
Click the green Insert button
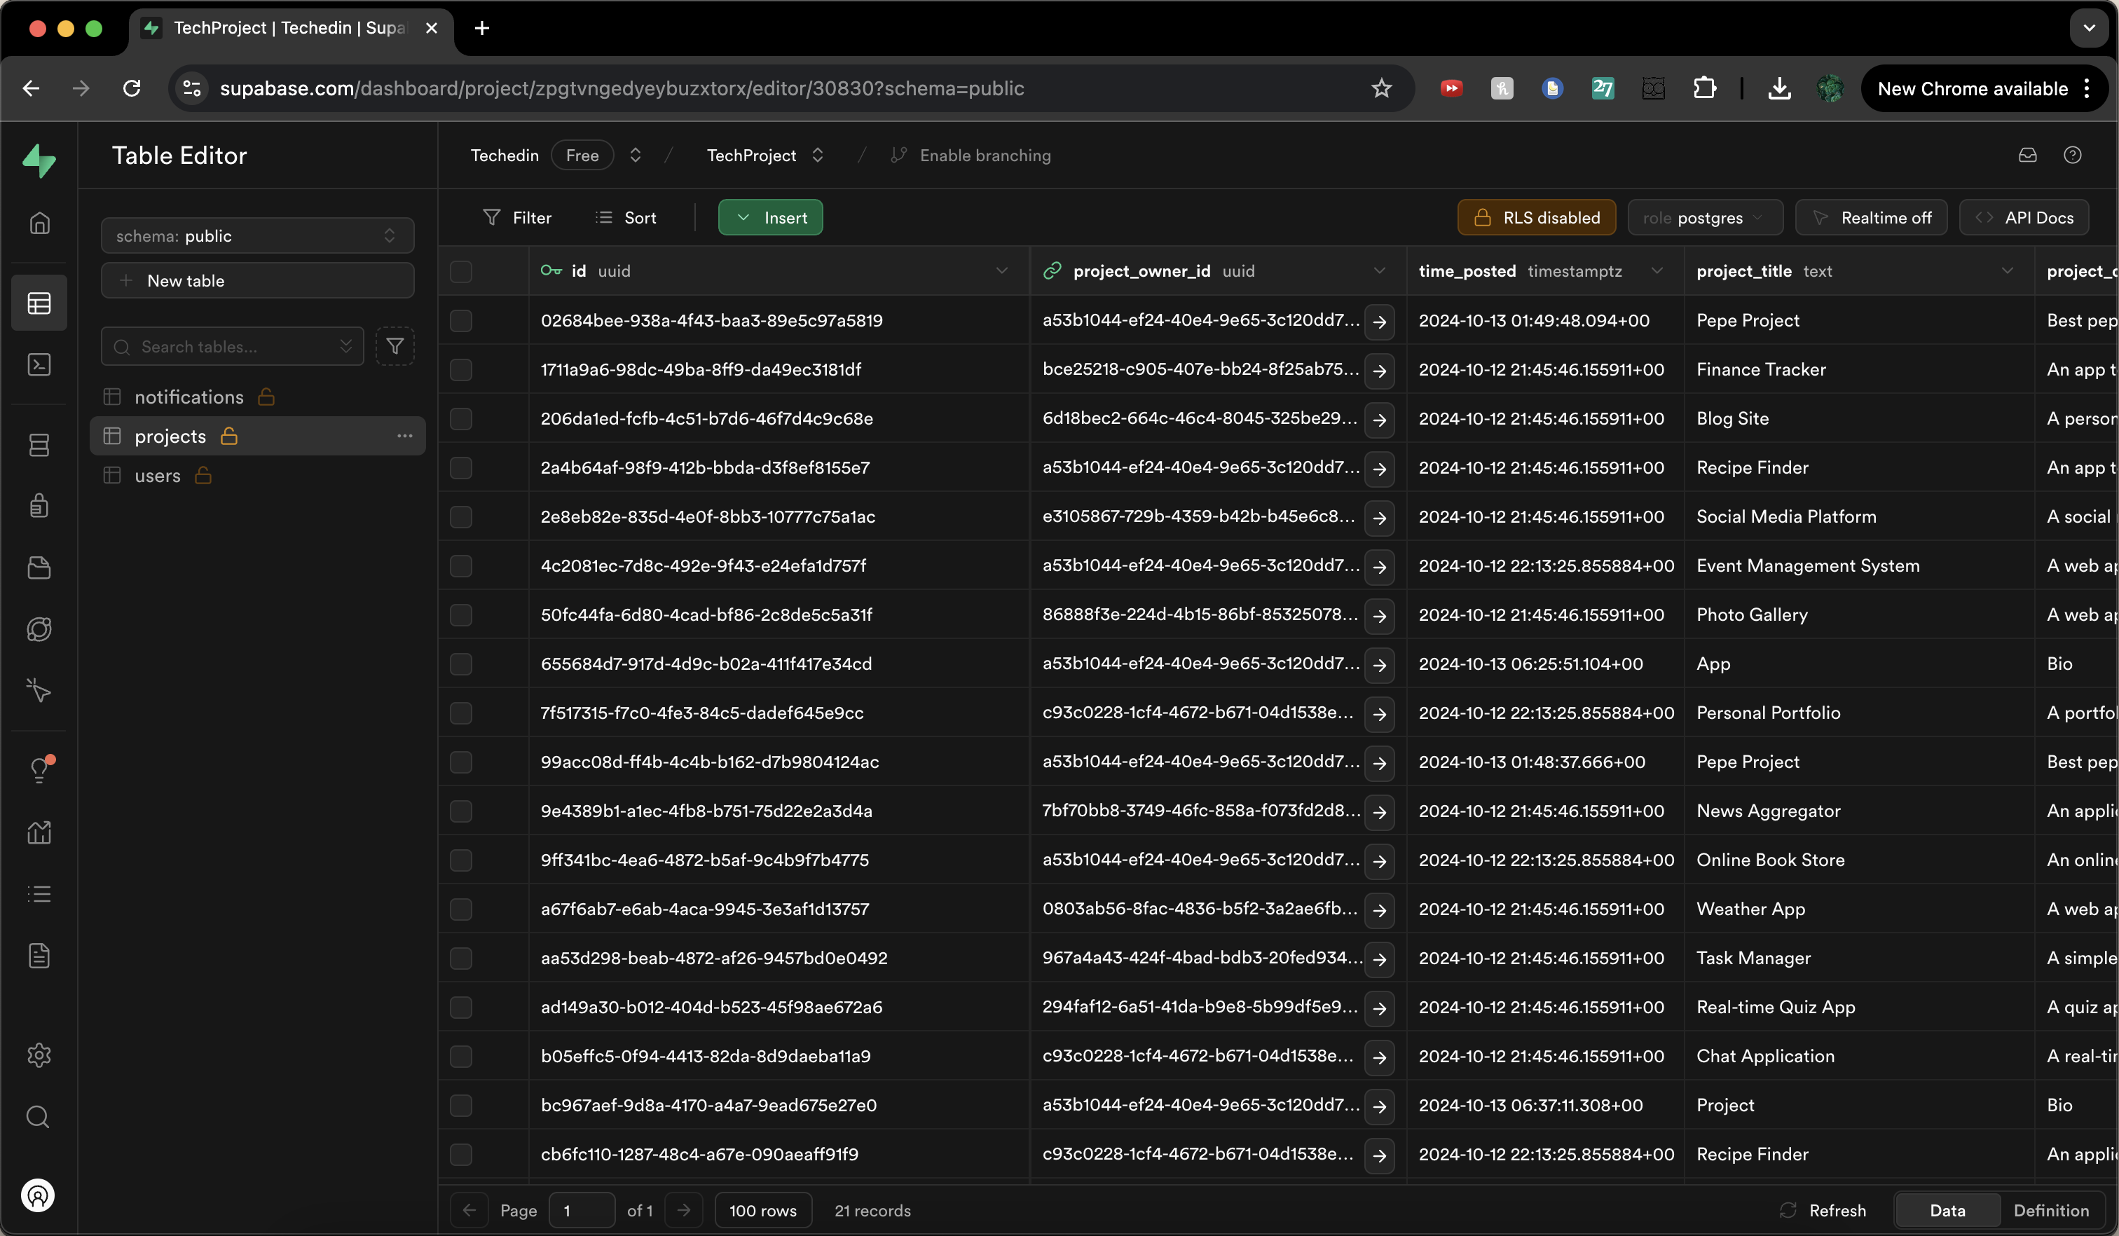(x=770, y=218)
